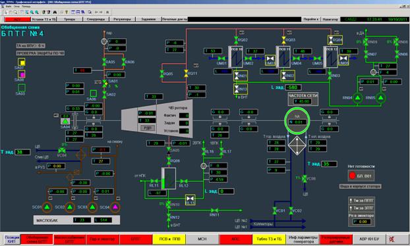Open the Навигатор selector in top bar
This screenshot has width=410, height=246.
pos(330,19)
